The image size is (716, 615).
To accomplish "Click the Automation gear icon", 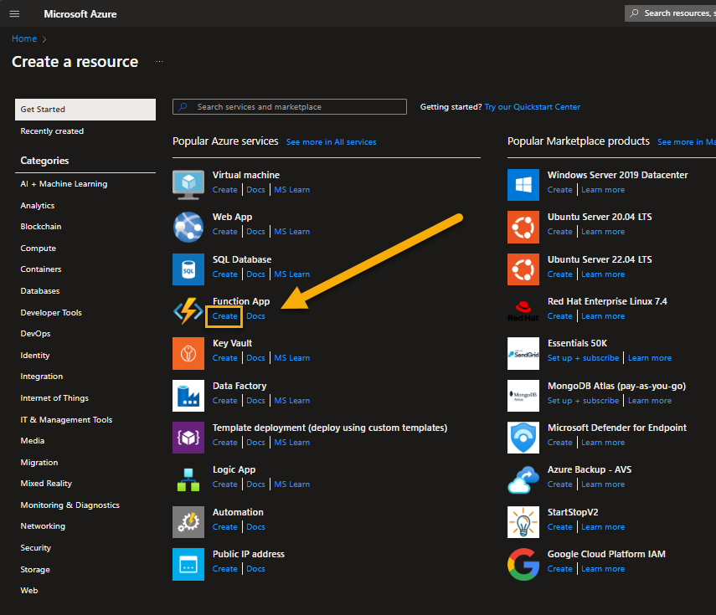I will pos(188,522).
